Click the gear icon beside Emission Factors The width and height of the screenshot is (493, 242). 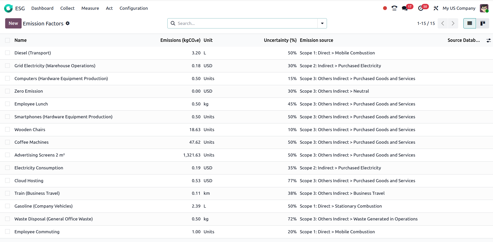pyautogui.click(x=68, y=23)
